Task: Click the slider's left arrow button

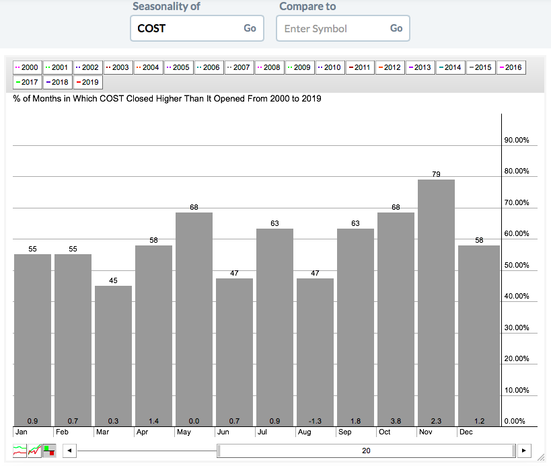Action: tap(69, 451)
